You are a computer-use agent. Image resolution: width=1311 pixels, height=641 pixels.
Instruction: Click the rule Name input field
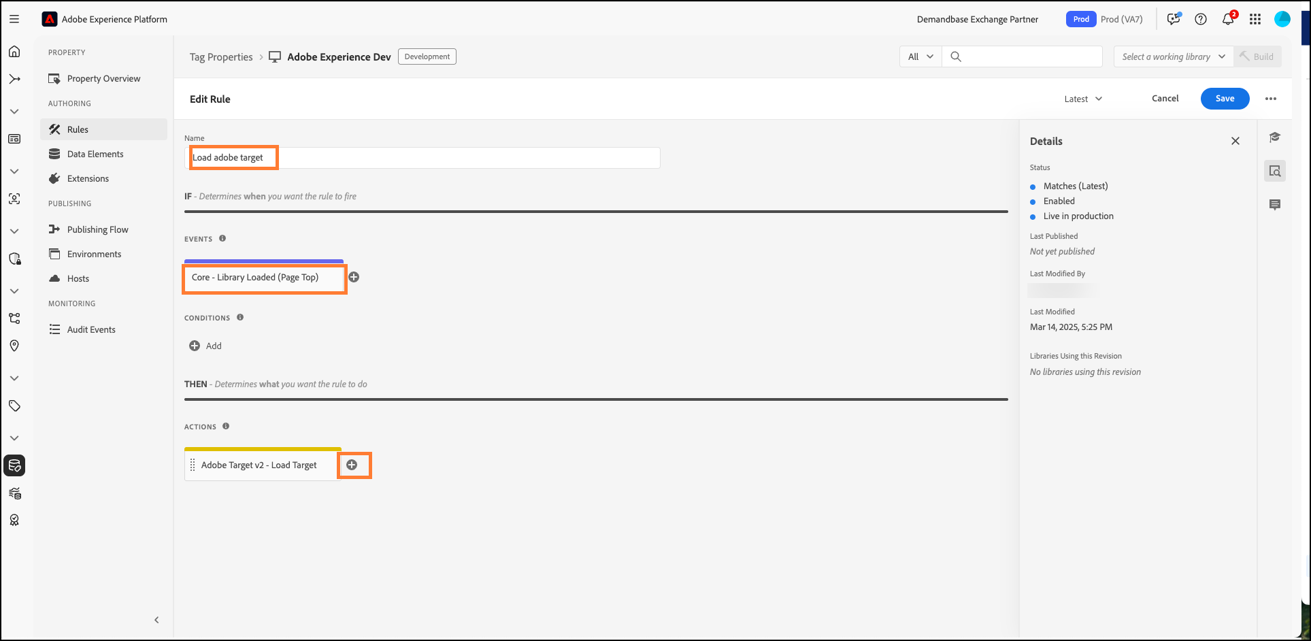pos(463,158)
